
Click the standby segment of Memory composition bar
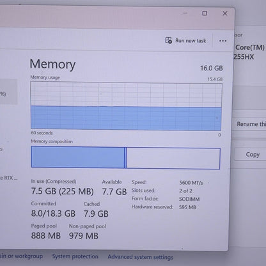(173, 158)
